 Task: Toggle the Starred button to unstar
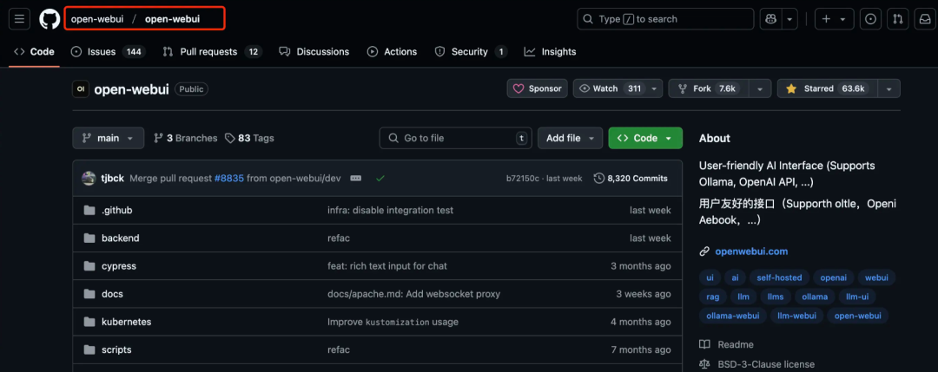coord(827,88)
